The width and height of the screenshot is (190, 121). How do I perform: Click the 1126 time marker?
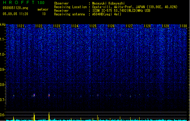pyautogui.click(x=111, y=26)
